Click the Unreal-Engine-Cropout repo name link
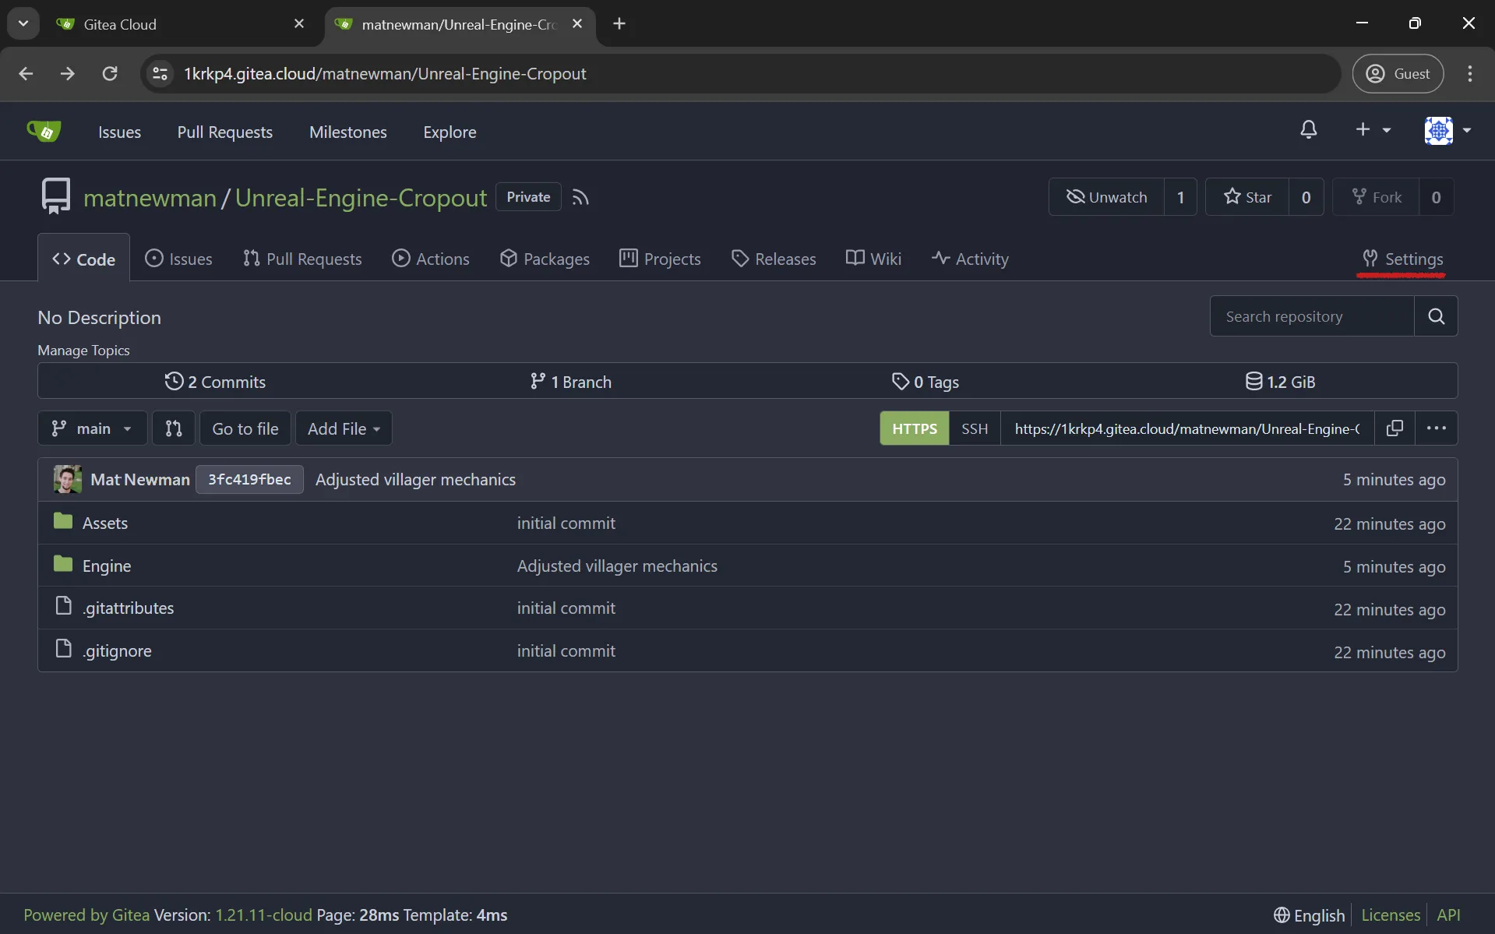Screen dimensions: 1495x934 tap(361, 198)
